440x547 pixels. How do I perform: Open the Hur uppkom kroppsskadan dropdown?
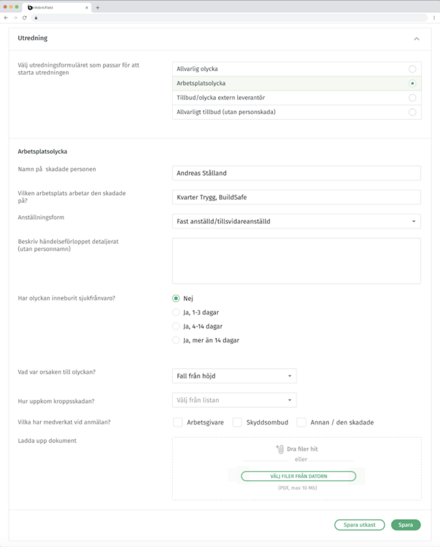click(x=234, y=400)
